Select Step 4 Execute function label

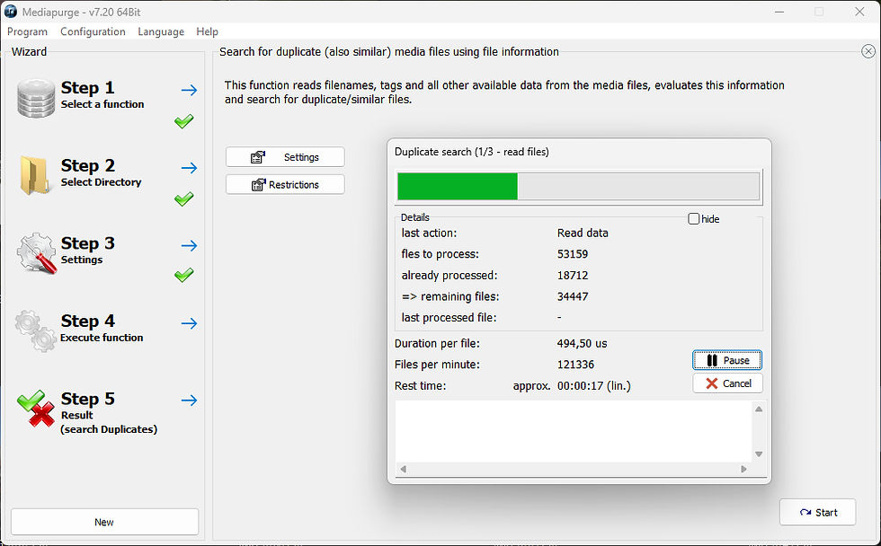(102, 329)
